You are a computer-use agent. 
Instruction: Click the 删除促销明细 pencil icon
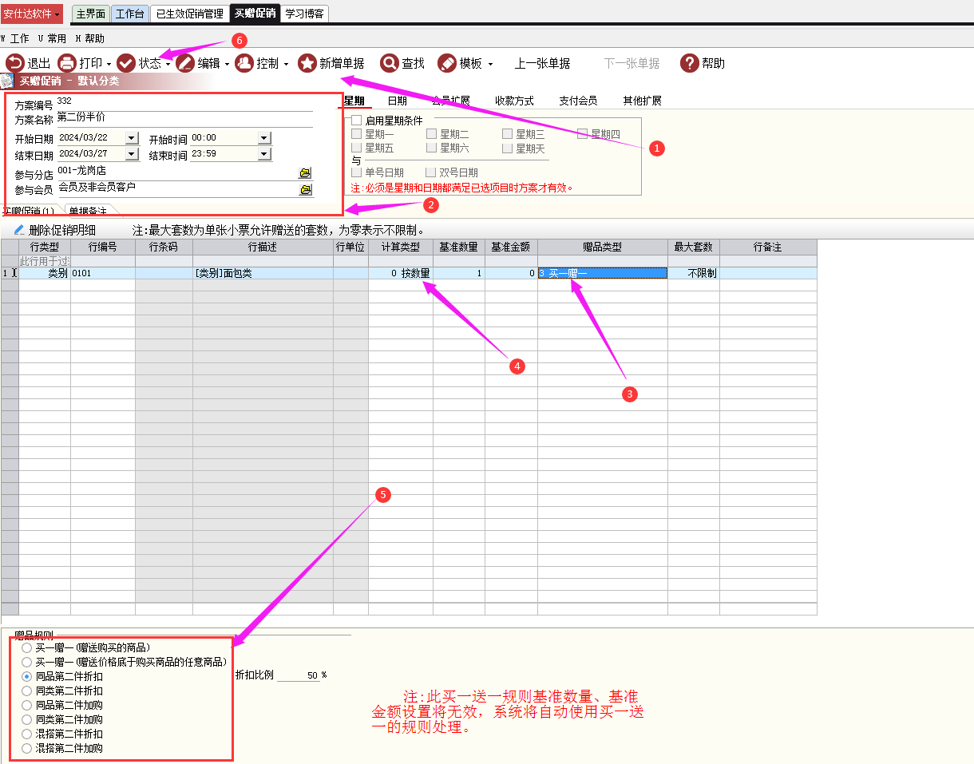(19, 229)
